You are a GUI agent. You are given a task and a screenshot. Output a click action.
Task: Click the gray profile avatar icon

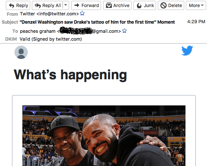[21, 52]
